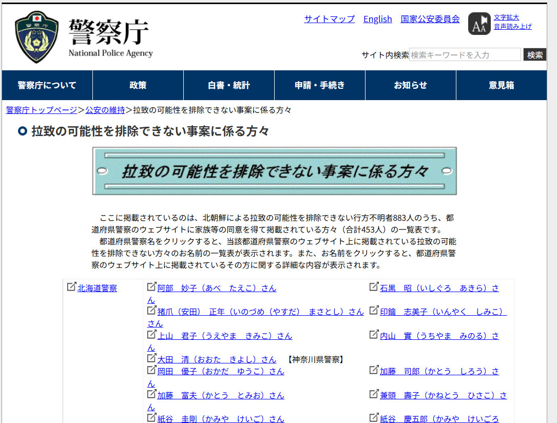Switch to the English version link
This screenshot has height=423, width=557.
tap(377, 19)
